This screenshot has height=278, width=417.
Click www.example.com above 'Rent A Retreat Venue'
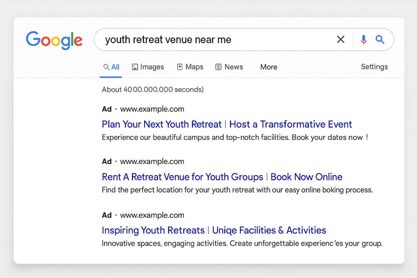[152, 161]
